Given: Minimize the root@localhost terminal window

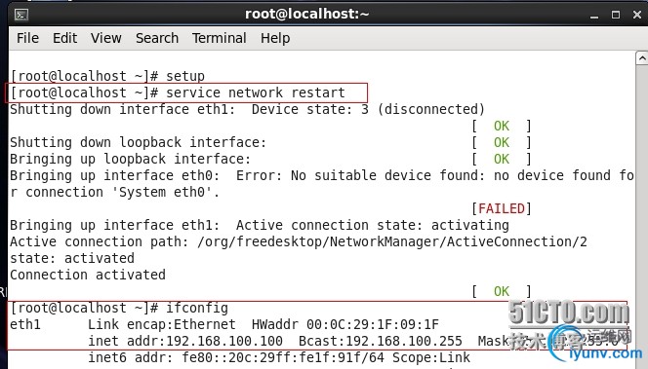Looking at the screenshot, I should click(594, 16).
